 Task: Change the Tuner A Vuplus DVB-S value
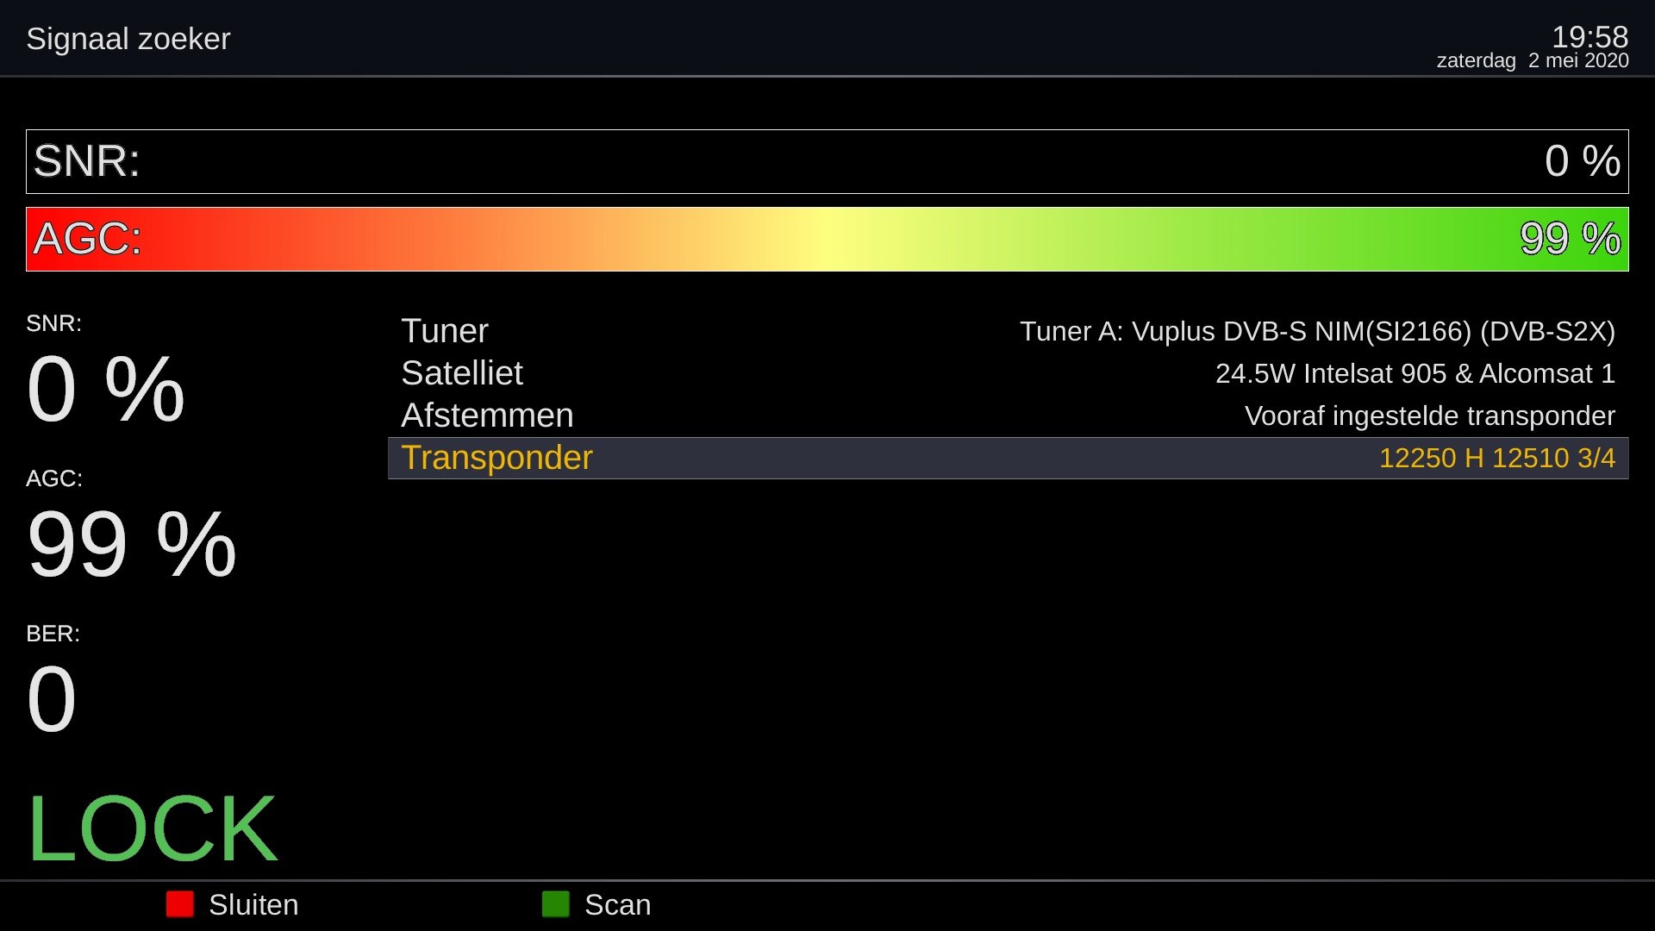[x=1317, y=331]
